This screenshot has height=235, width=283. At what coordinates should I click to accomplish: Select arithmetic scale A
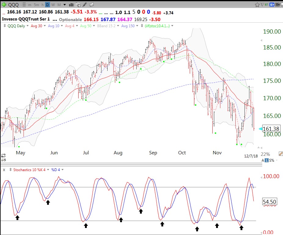(263, 160)
